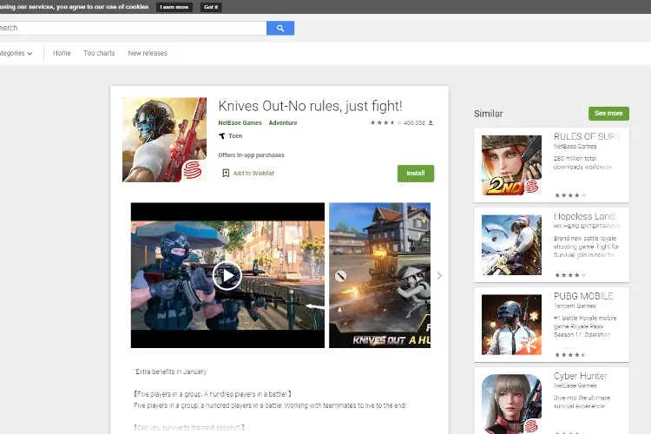Click the Knives Out-No rules title
This screenshot has height=434, width=651.
pyautogui.click(x=310, y=106)
